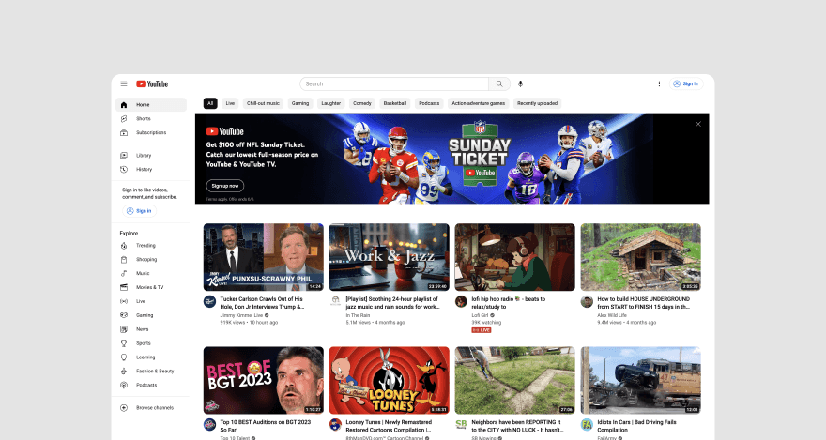
Task: Start voice search with microphone icon
Action: [x=520, y=83]
